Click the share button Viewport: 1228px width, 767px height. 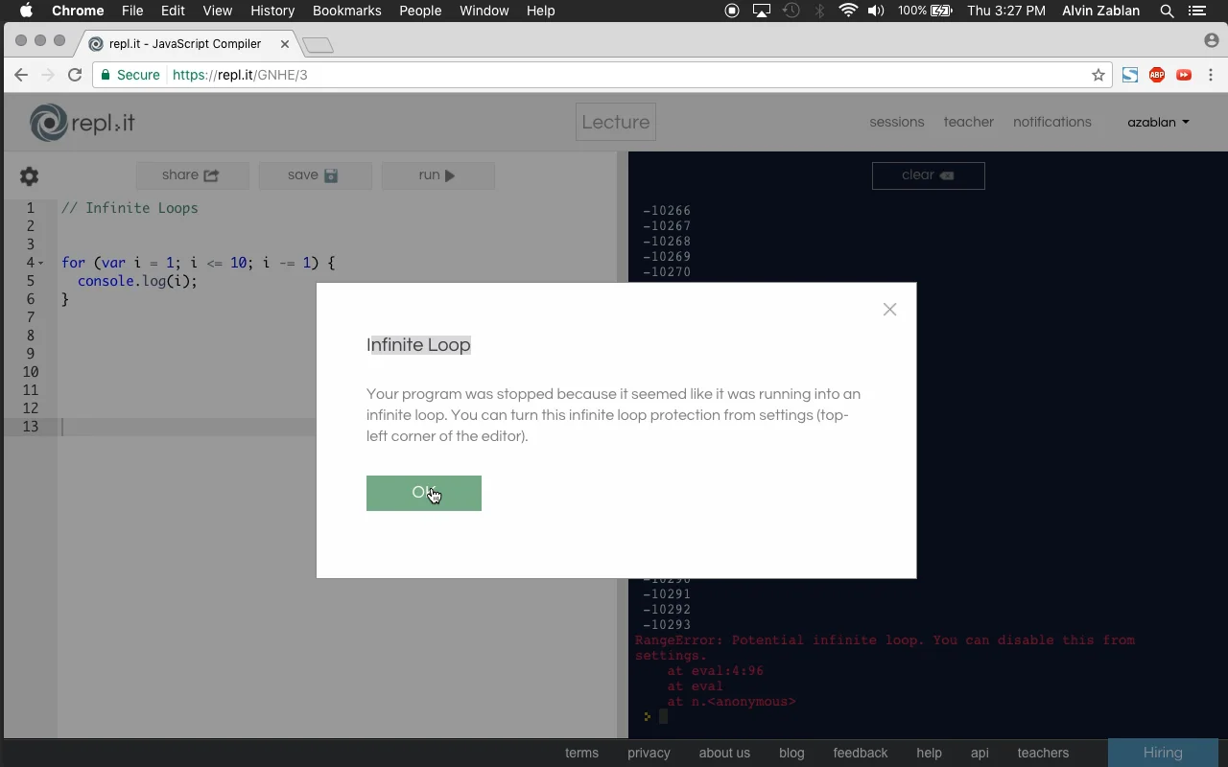click(192, 175)
